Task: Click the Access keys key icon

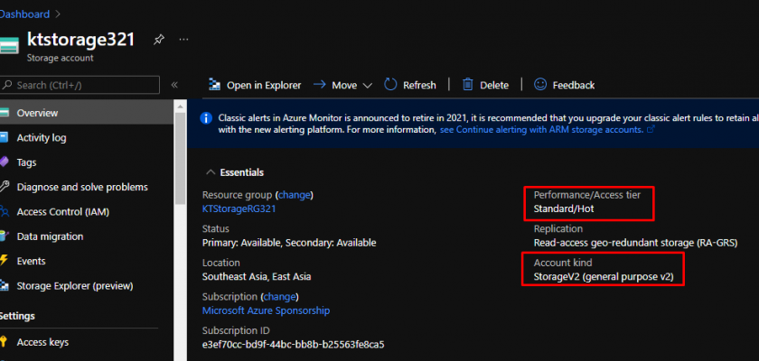Action: tap(4, 342)
